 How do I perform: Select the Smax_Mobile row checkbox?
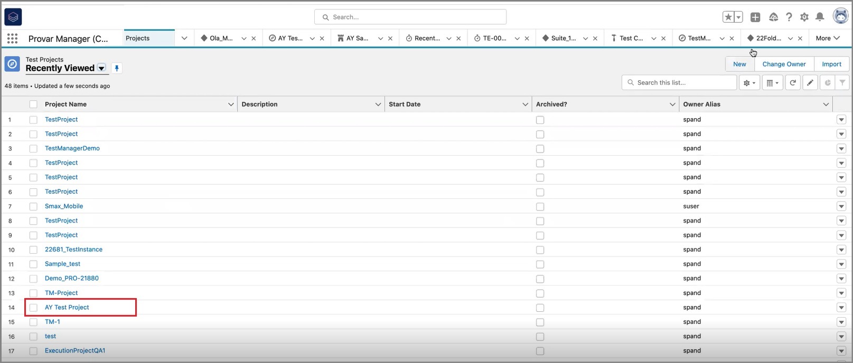[x=33, y=206]
